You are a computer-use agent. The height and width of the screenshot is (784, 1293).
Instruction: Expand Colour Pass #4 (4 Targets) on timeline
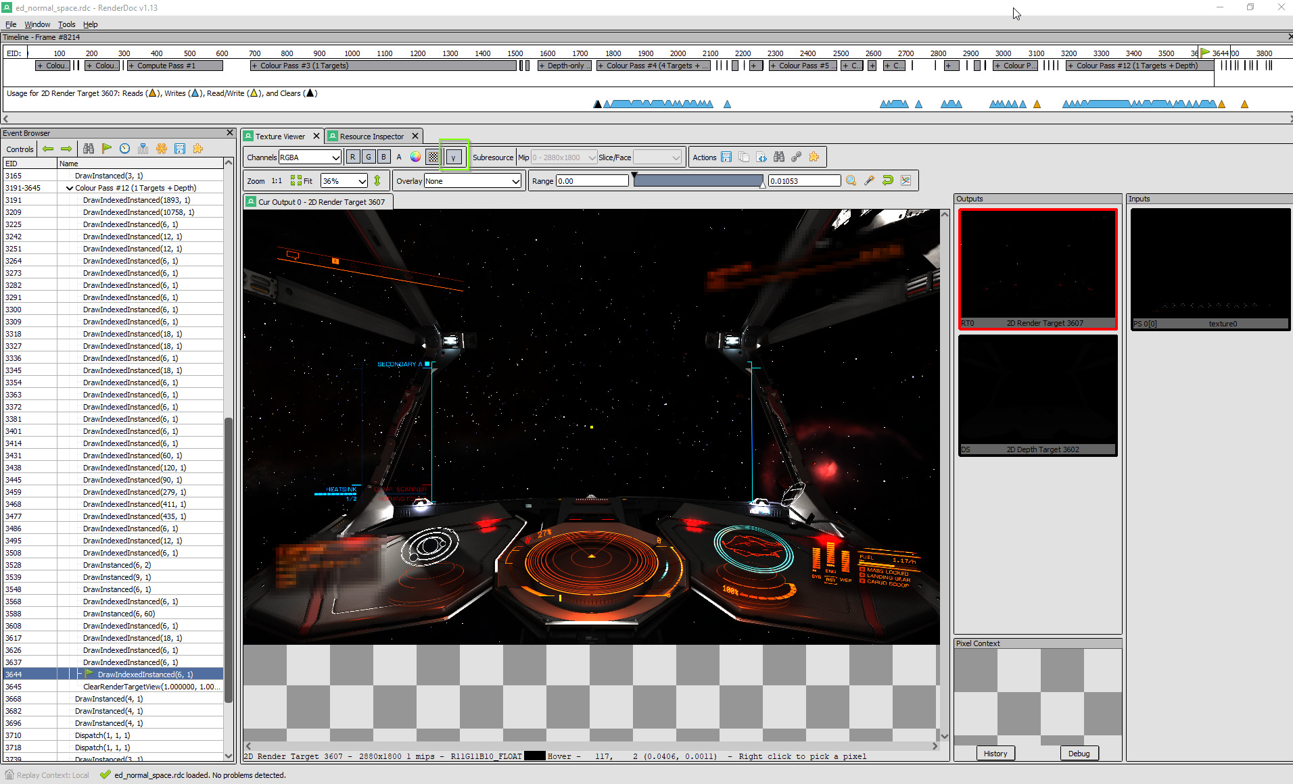click(x=601, y=66)
